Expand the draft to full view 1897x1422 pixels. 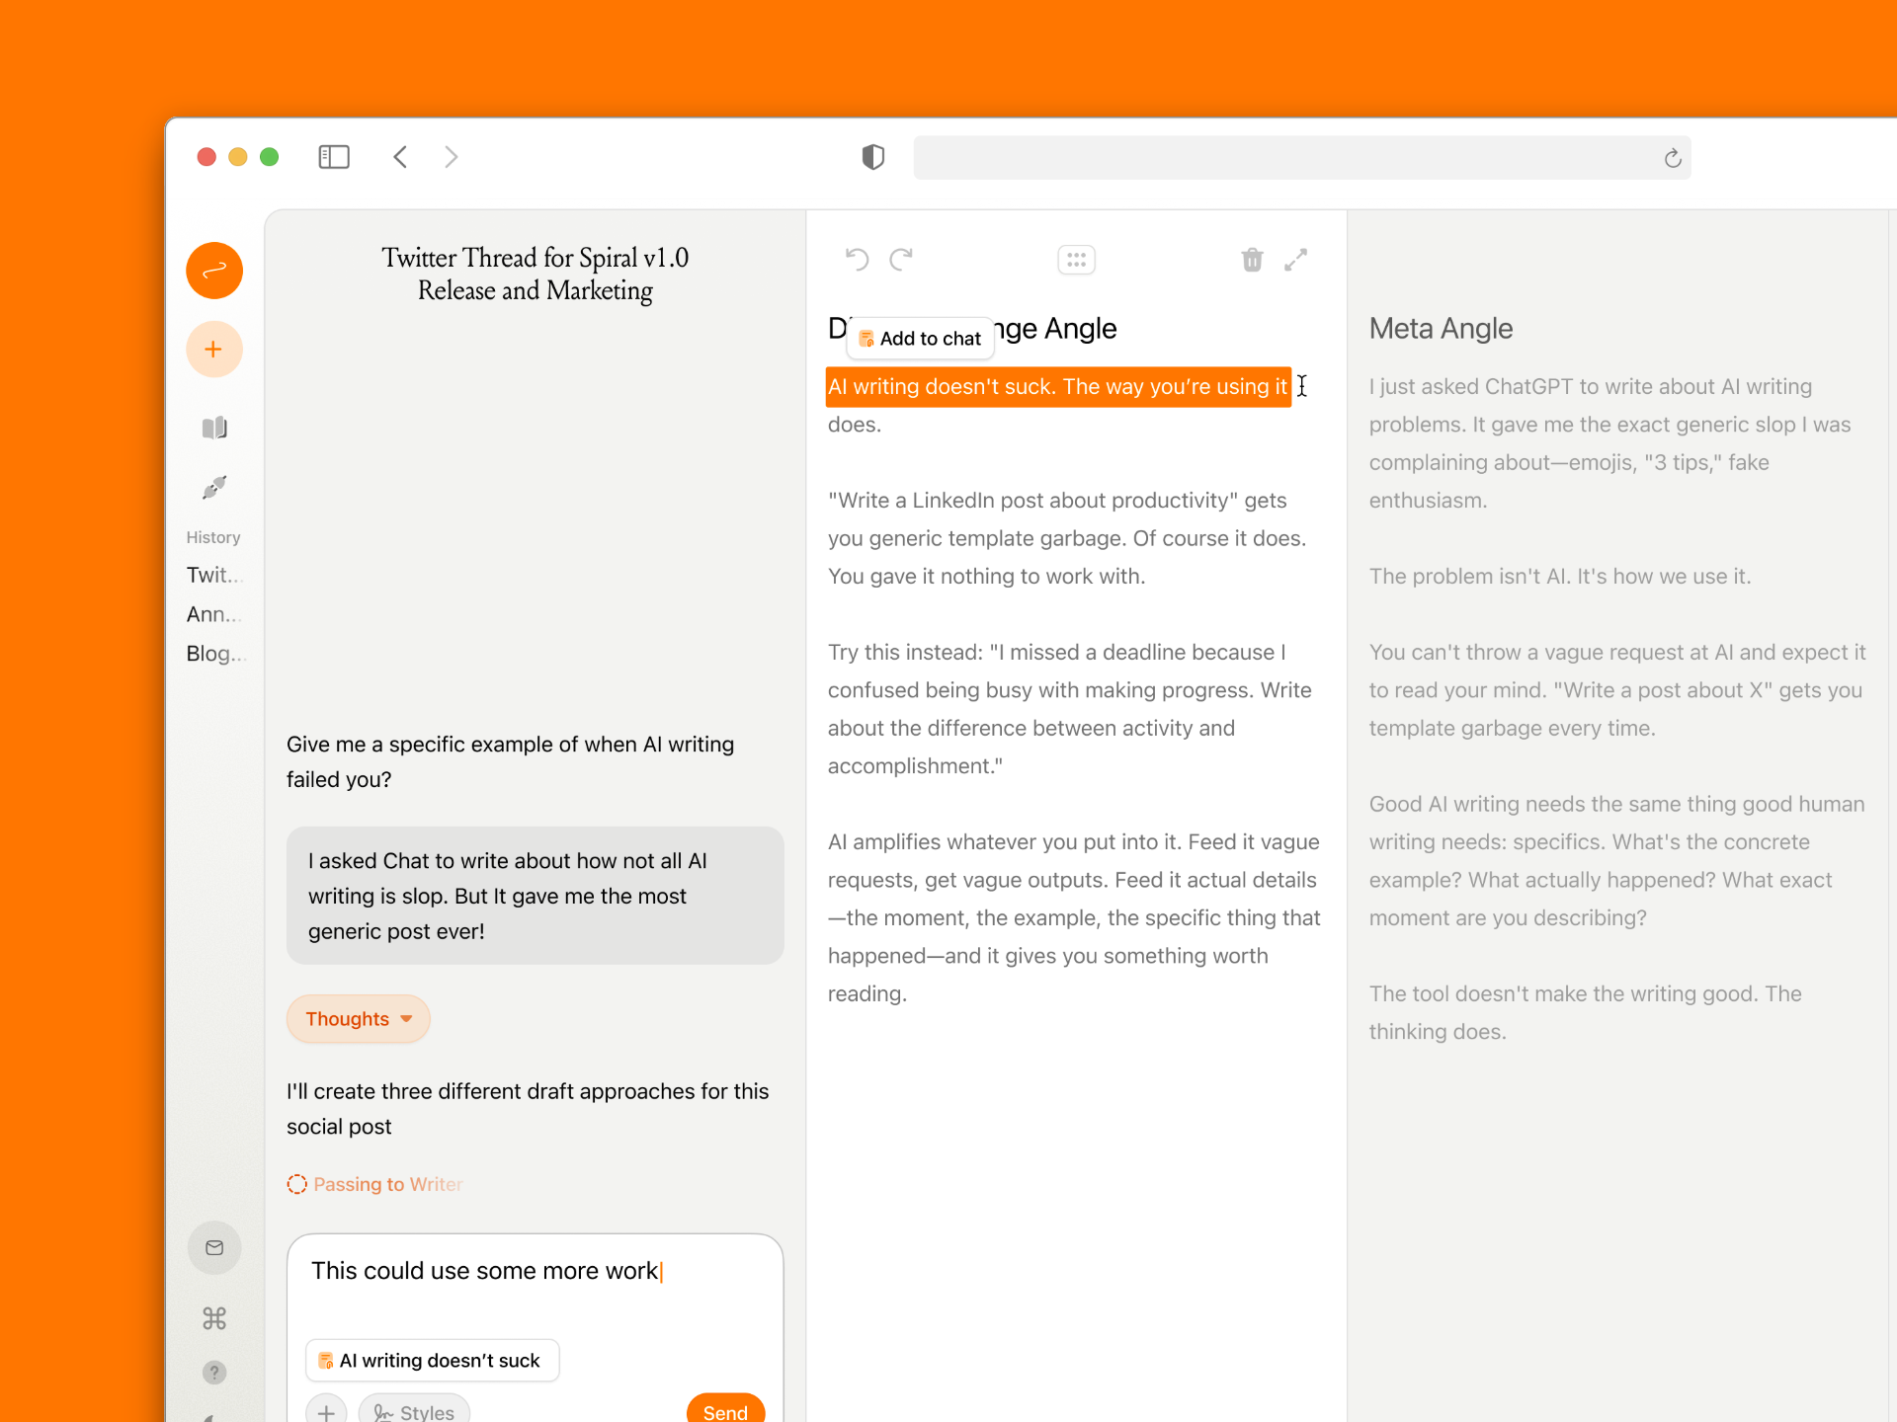coord(1295,260)
